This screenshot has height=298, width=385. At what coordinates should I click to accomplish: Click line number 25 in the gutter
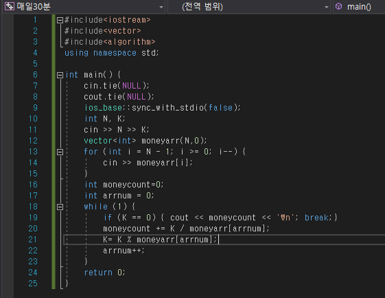33,284
